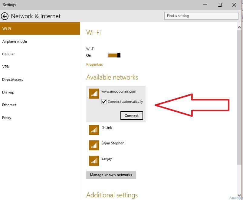This screenshot has height=200, width=243.
Task: Select the Sanjay network signal icon
Action: pyautogui.click(x=94, y=161)
